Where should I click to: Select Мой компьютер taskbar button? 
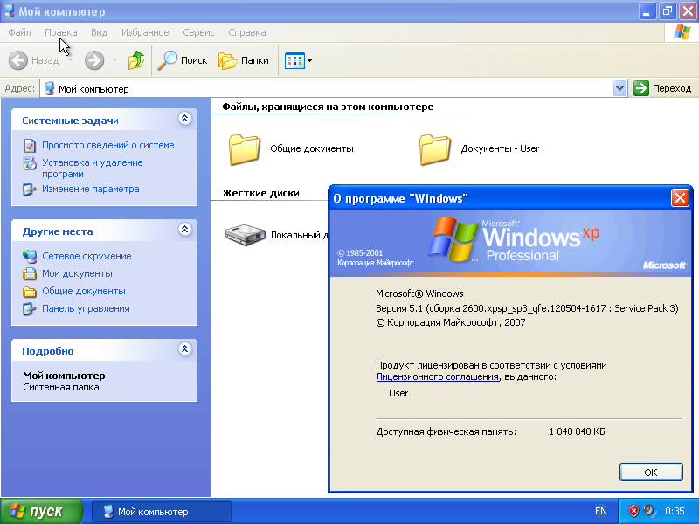pos(162,512)
